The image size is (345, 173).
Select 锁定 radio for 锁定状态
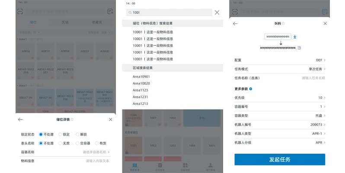(x=60, y=135)
